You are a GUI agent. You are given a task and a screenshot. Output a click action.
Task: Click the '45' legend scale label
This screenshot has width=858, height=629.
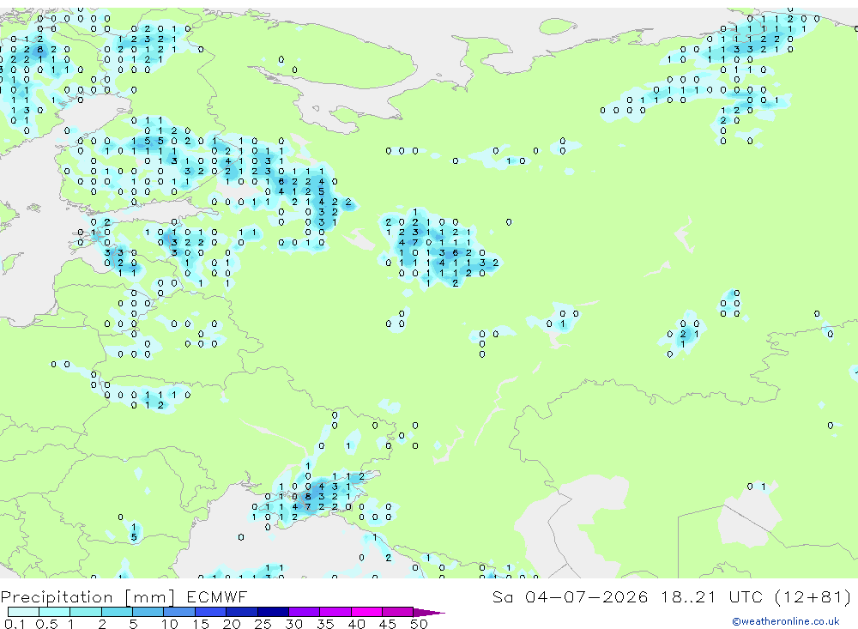click(x=388, y=624)
